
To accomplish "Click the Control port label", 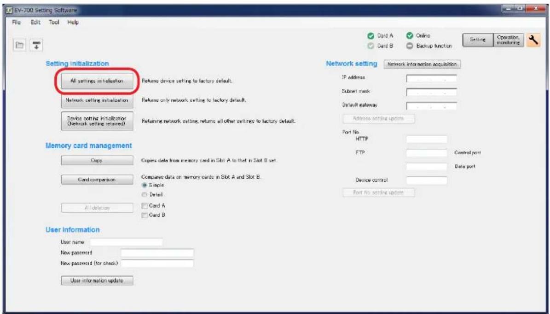I will point(468,153).
